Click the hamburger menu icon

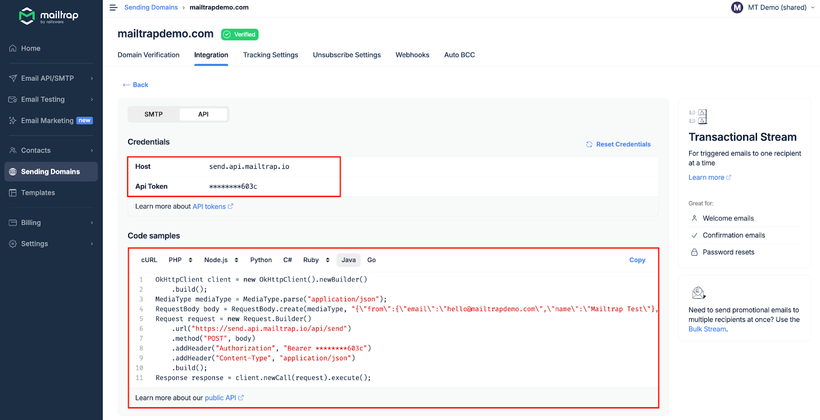113,8
